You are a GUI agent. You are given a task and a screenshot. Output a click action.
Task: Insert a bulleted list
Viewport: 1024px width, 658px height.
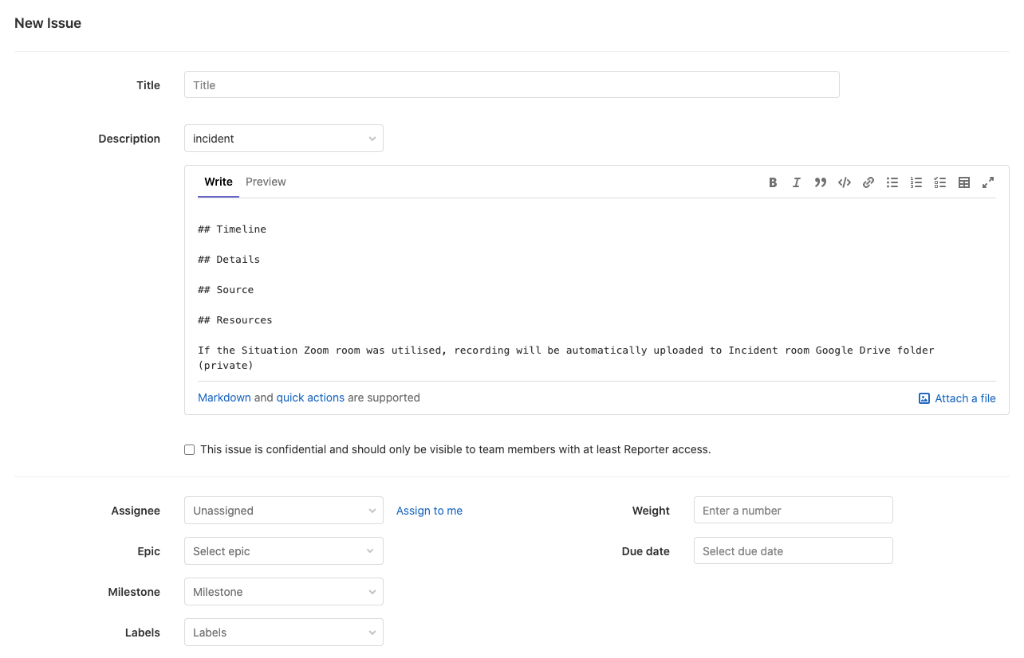(892, 182)
